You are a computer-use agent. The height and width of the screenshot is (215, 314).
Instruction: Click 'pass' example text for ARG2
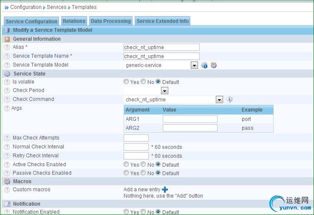(x=248, y=128)
